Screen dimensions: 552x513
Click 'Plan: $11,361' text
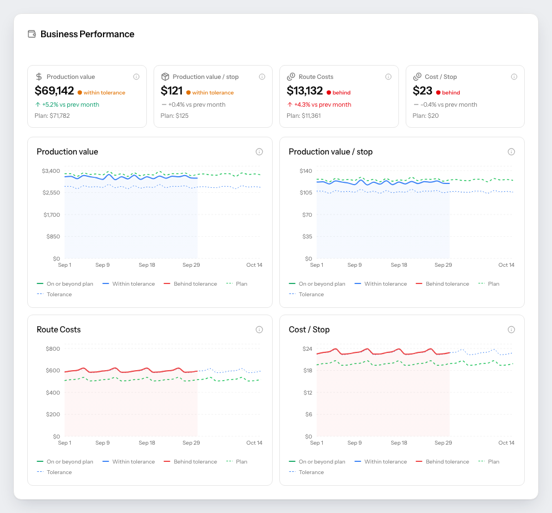click(303, 116)
